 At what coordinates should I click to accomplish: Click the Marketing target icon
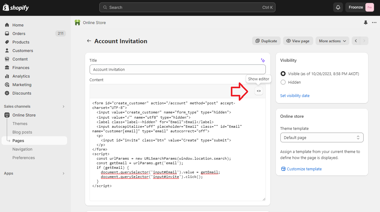coord(7,85)
